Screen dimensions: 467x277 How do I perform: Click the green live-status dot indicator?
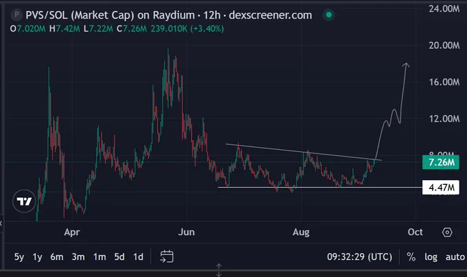tap(329, 15)
